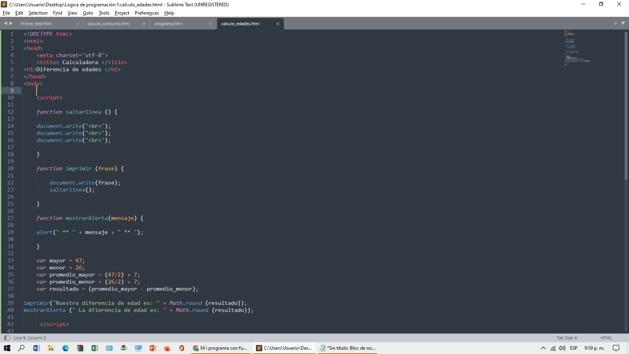Image resolution: width=629 pixels, height=354 pixels.
Task: Click the vertical scrollbar of the editor
Action: pyautogui.click(x=626, y=105)
